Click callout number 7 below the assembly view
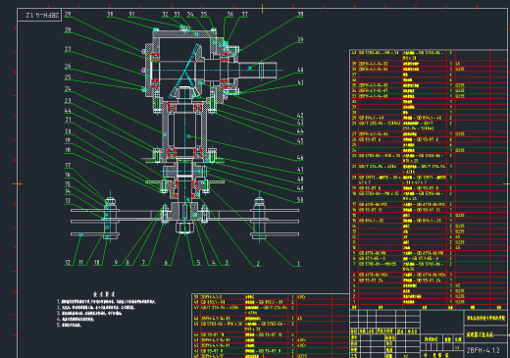 [143, 262]
